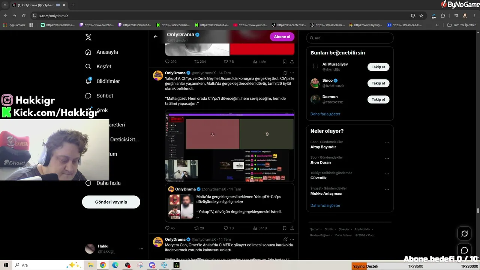The image size is (480, 270).
Task: Click the Bildirimler bell icon
Action: pos(88,81)
